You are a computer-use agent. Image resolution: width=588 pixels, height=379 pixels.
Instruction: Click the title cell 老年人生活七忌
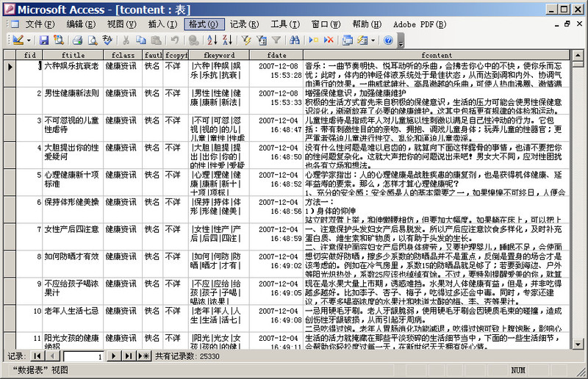(x=73, y=318)
